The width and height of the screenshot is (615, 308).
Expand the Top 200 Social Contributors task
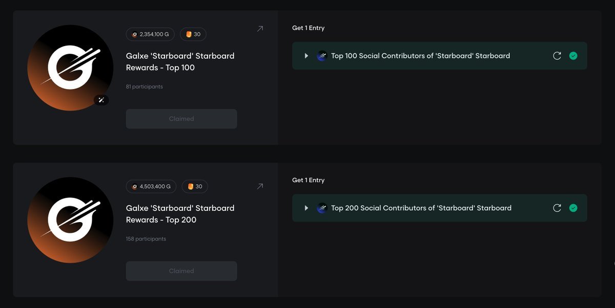pos(306,208)
